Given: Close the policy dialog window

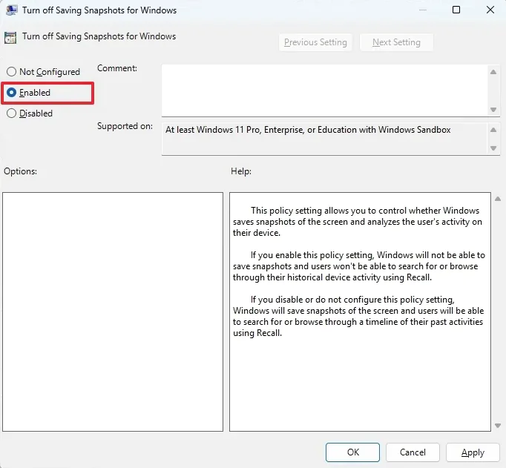Looking at the screenshot, I should click(490, 10).
